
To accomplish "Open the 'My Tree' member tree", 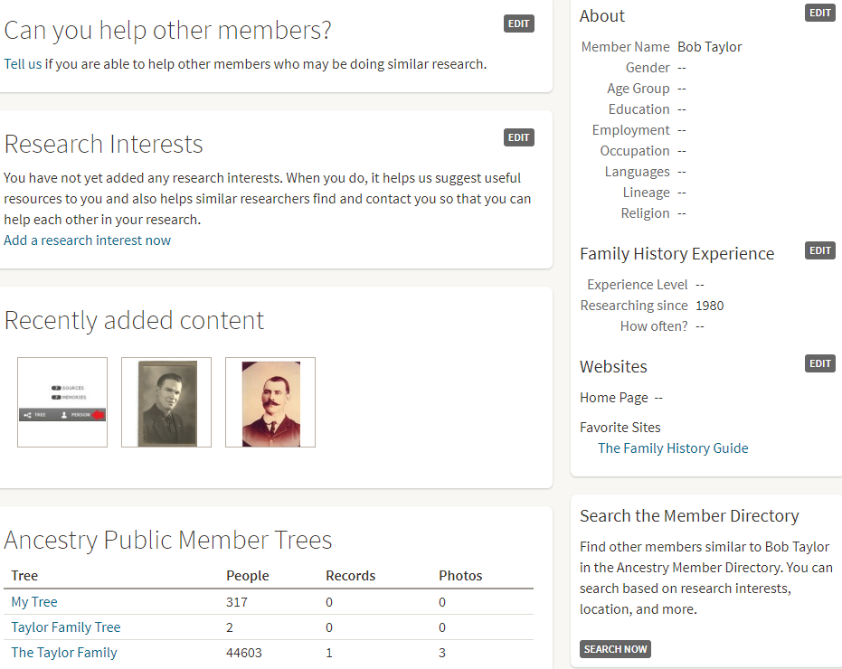I will (x=34, y=602).
